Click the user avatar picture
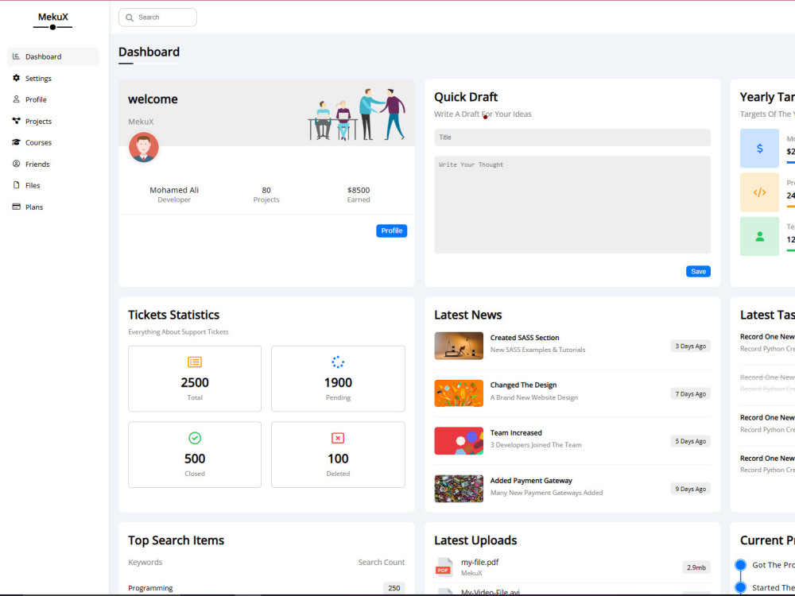Screen dimensions: 795x596 click(x=143, y=147)
